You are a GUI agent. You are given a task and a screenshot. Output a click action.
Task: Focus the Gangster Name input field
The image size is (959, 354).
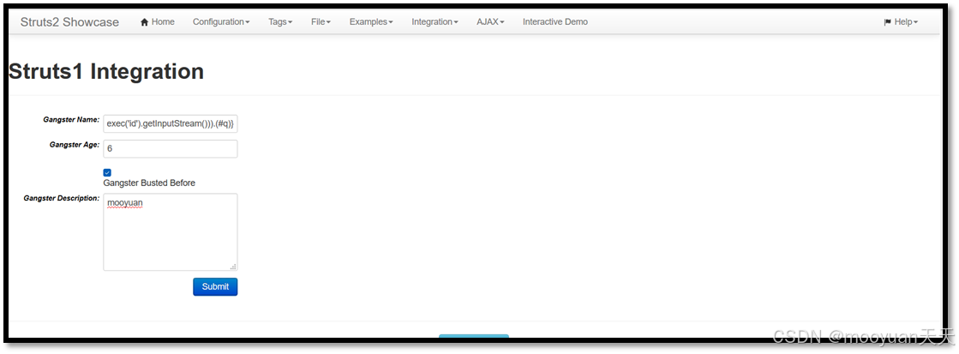coord(170,123)
